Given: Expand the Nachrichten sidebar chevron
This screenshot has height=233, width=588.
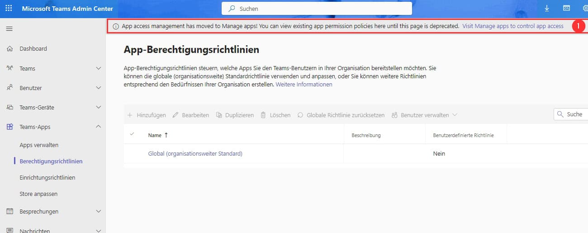Looking at the screenshot, I should [x=99, y=230].
